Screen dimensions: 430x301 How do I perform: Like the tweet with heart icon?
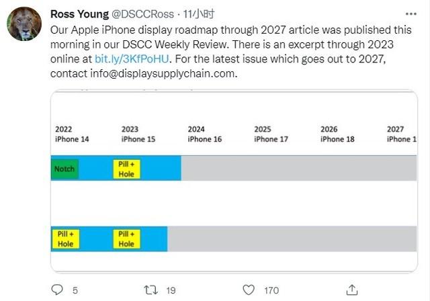(249, 290)
